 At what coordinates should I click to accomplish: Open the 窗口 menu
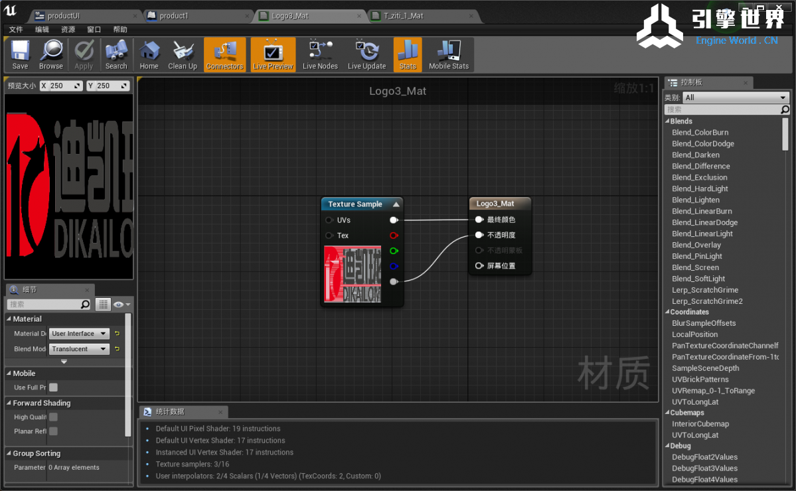[94, 29]
